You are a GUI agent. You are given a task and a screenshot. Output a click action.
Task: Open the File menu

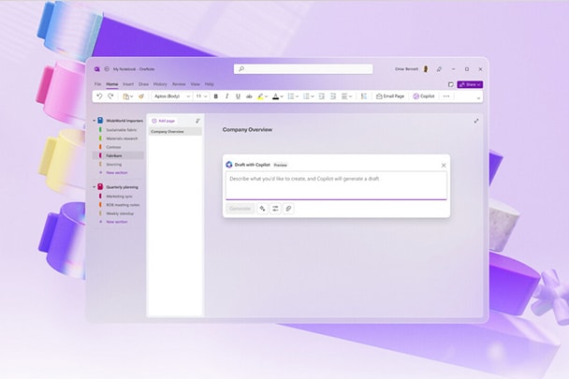[x=97, y=84]
